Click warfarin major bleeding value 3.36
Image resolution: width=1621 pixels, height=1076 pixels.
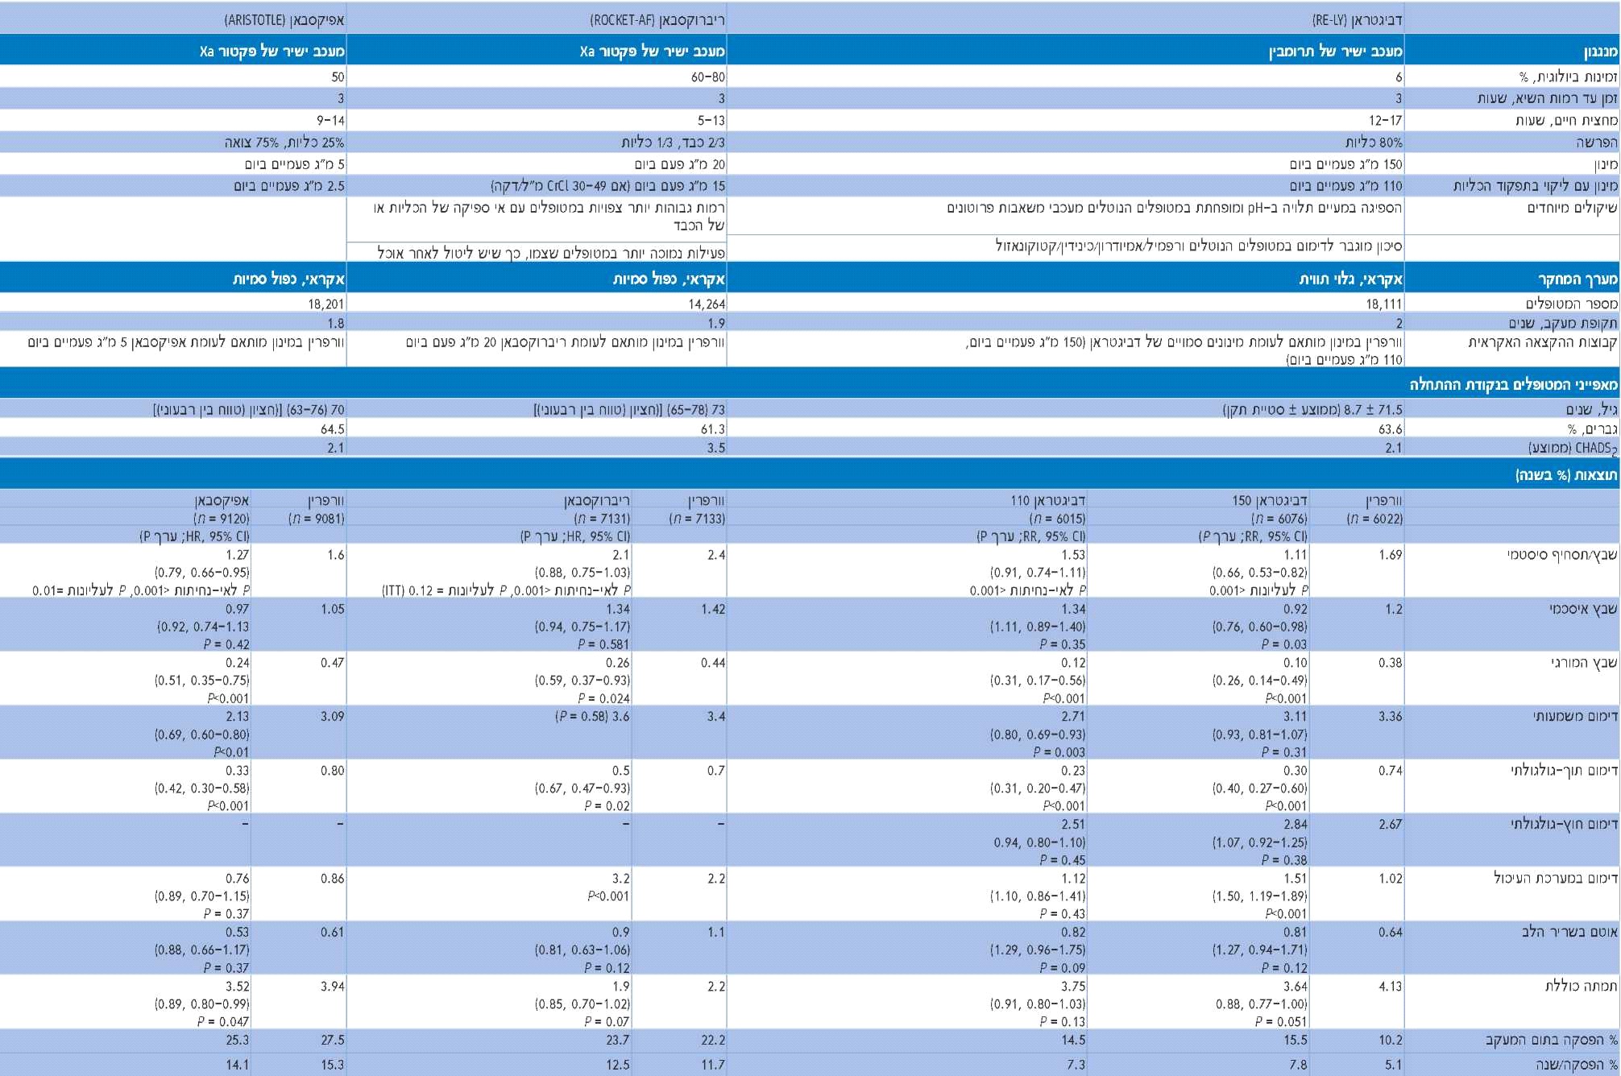pos(1390,716)
